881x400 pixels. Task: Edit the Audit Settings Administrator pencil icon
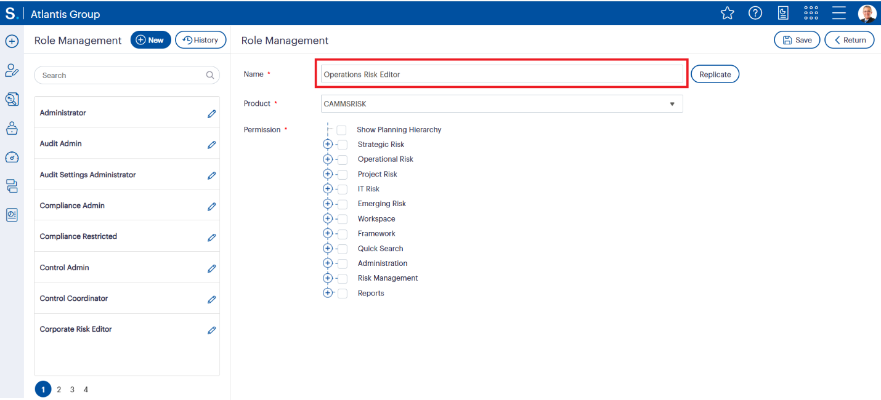(211, 175)
